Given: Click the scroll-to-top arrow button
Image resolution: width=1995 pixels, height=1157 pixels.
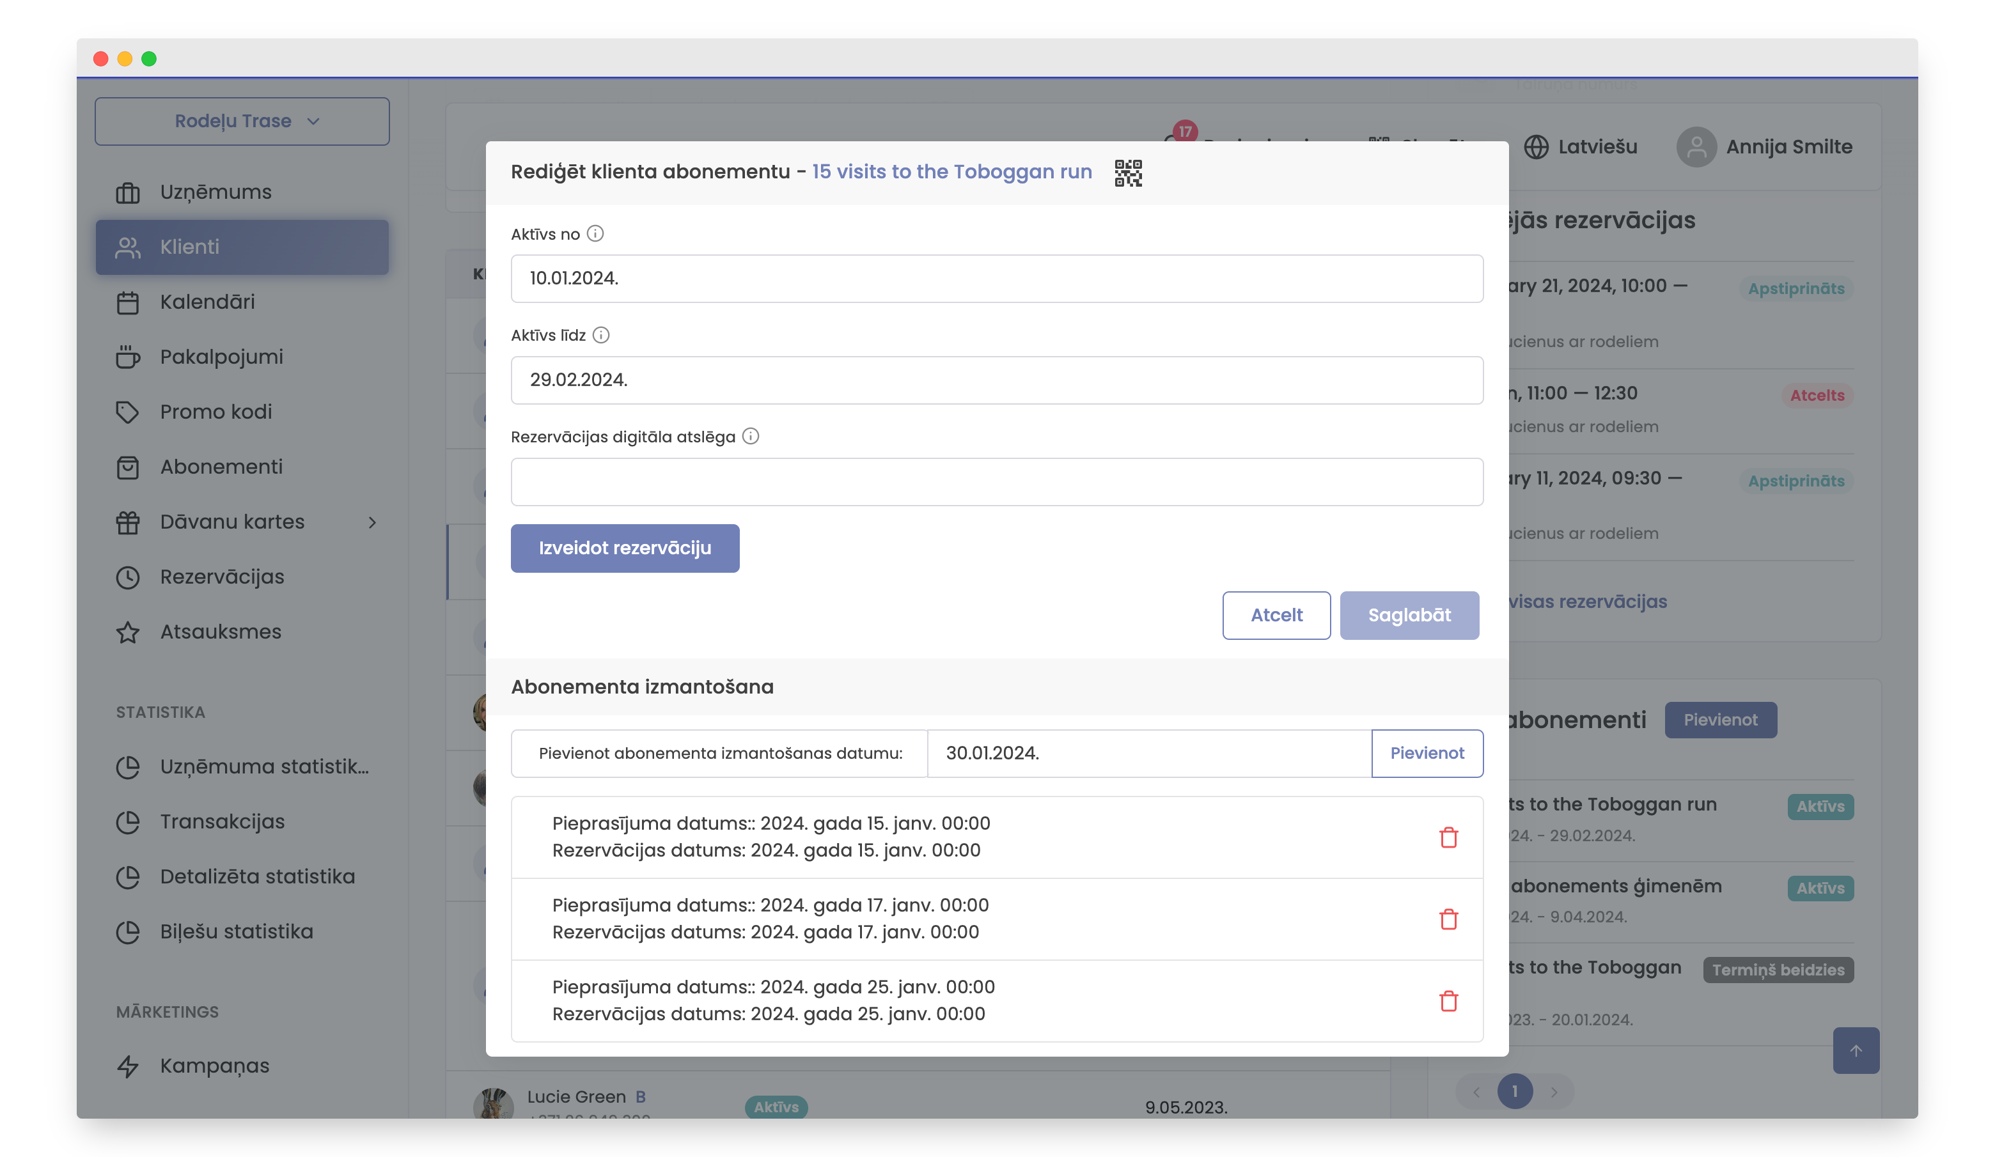Looking at the screenshot, I should [x=1855, y=1050].
